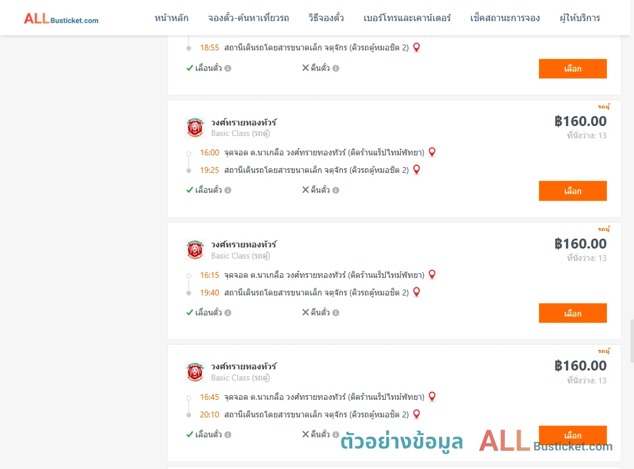The height and width of the screenshot is (469, 634).
Task: Click Basic Class (รถตู้) in 16:00 card
Action: click(241, 133)
